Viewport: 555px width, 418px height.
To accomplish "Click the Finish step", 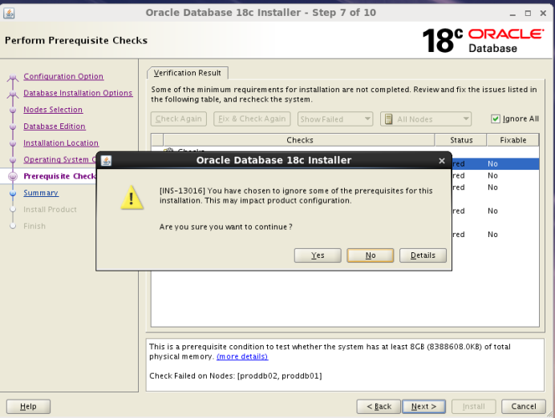I will tap(34, 226).
